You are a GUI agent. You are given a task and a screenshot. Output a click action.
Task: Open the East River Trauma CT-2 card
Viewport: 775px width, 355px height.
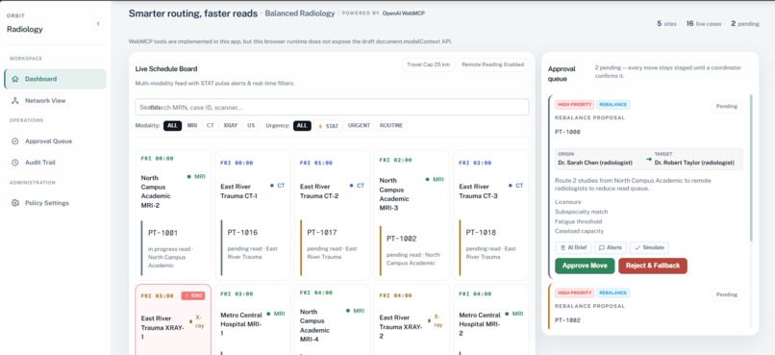pos(332,216)
